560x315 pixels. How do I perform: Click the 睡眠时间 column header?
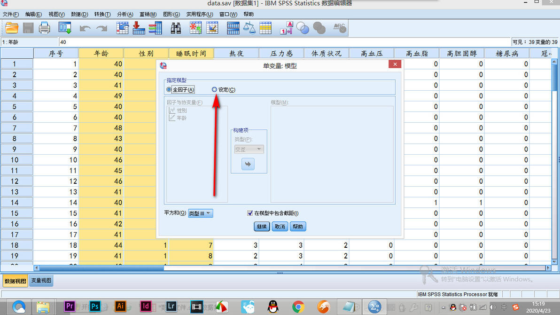[x=191, y=53]
